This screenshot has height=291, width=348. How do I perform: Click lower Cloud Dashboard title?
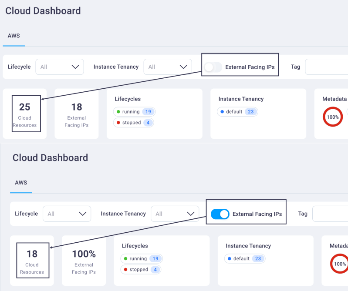pyautogui.click(x=51, y=158)
